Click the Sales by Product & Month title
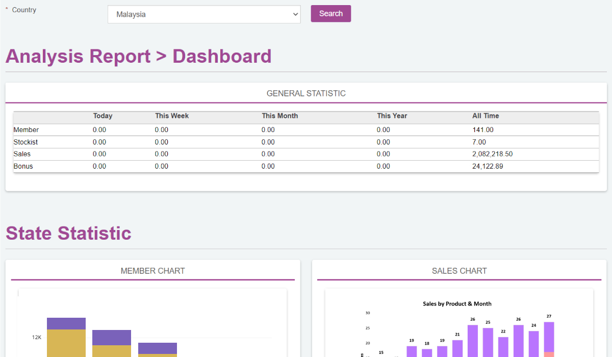 457,303
